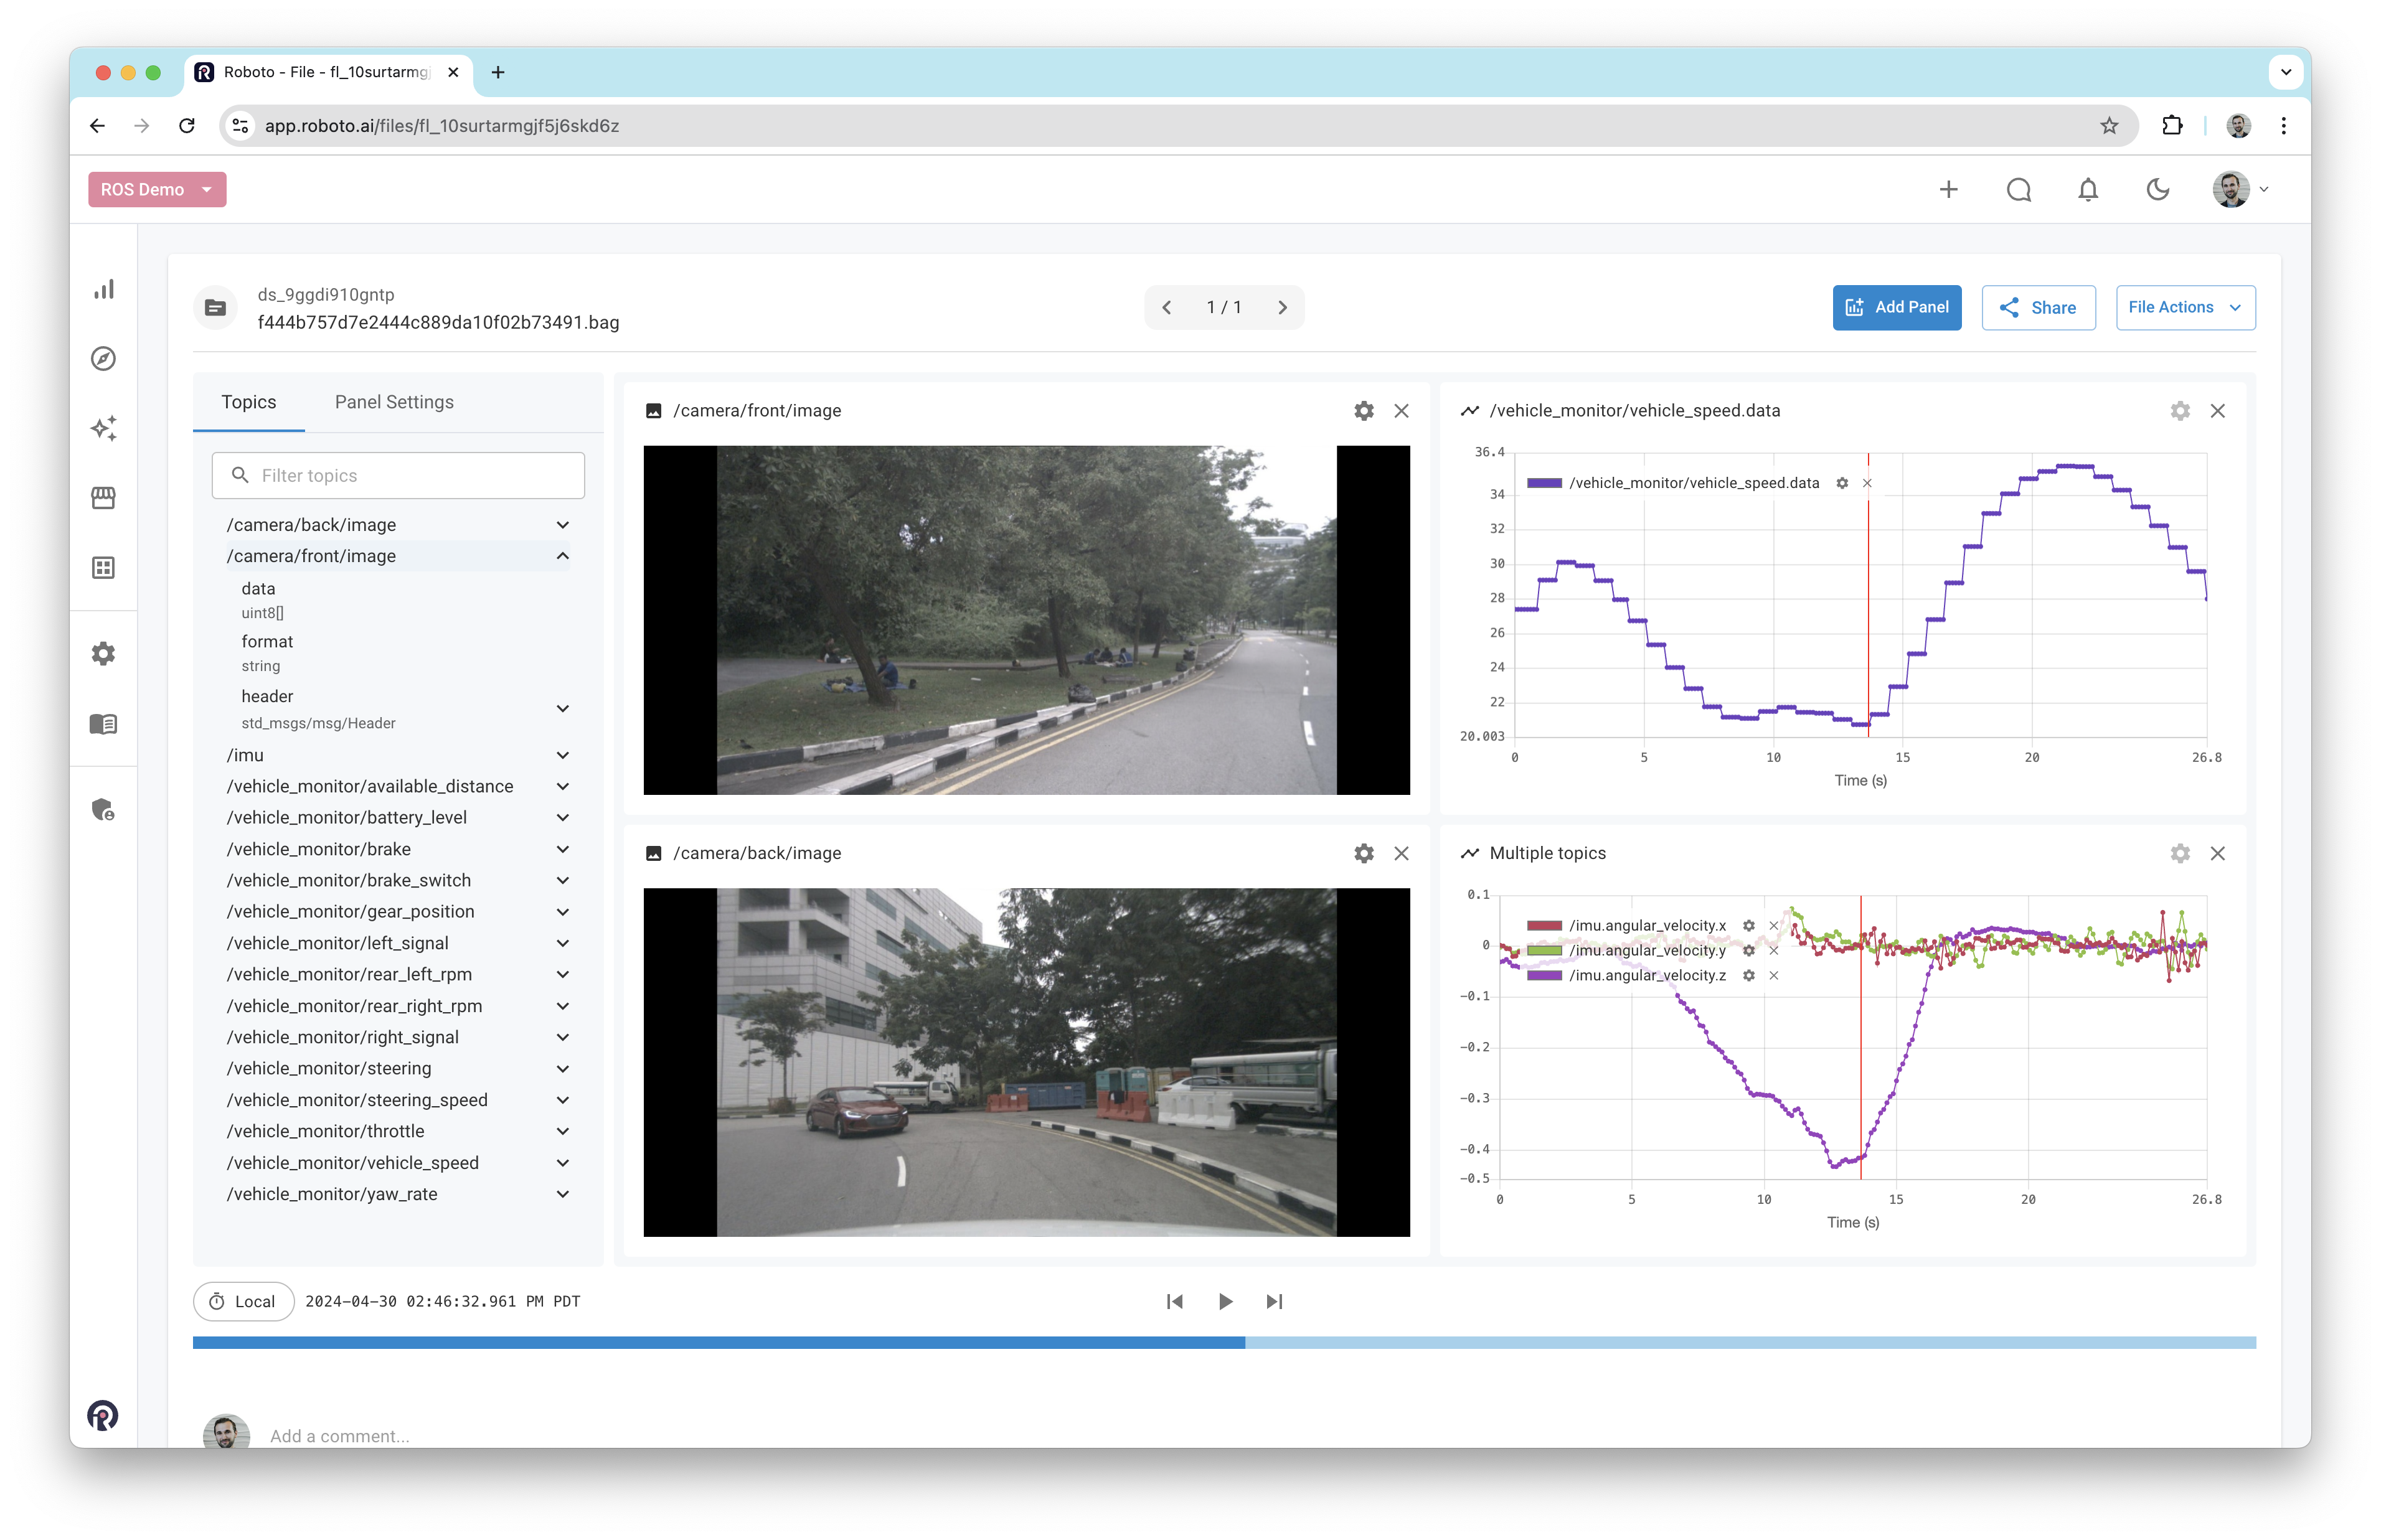Expand the /imu topic
The width and height of the screenshot is (2381, 1540).
click(563, 755)
